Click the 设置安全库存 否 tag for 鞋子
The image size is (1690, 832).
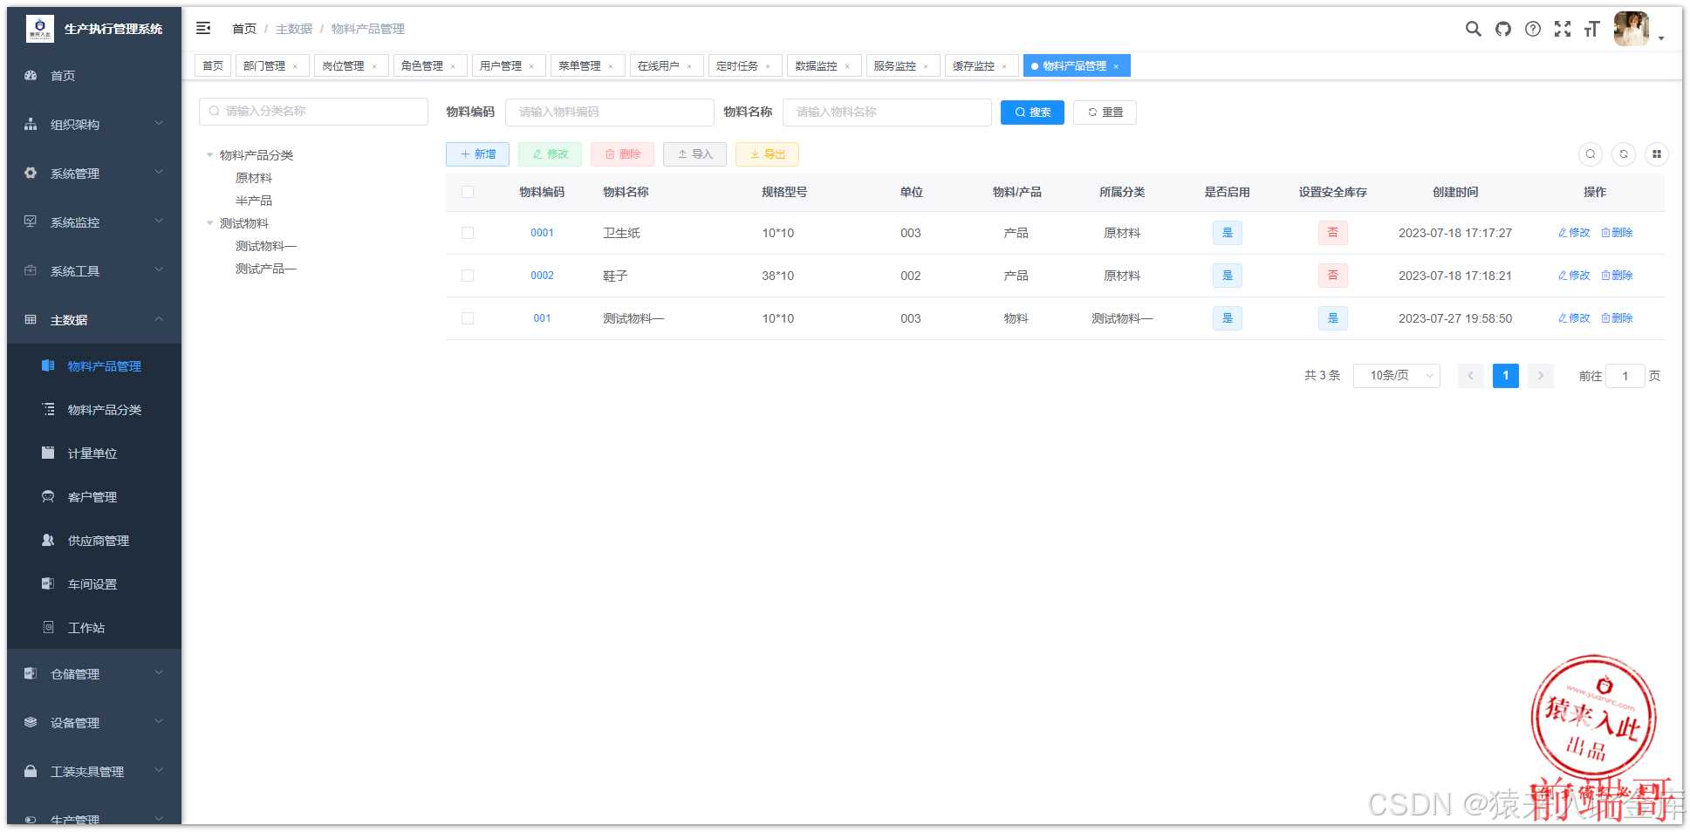1332,276
